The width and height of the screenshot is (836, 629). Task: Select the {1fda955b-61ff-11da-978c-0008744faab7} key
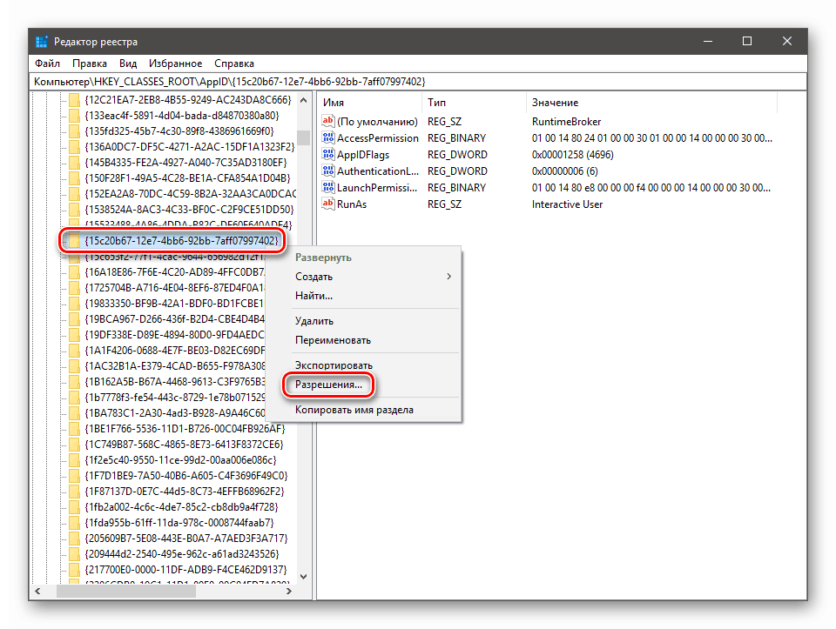[x=179, y=523]
